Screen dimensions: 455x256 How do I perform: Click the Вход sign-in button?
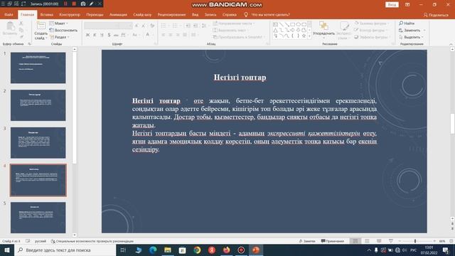pos(392,5)
